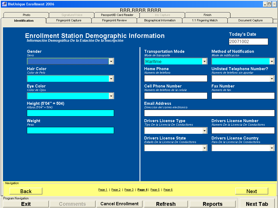Switch to the Document Capture tab
This screenshot has width=278, height=208.
coord(250,21)
